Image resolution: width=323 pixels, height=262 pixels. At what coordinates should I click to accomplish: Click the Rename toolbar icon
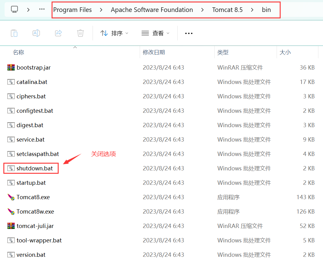click(x=36, y=33)
